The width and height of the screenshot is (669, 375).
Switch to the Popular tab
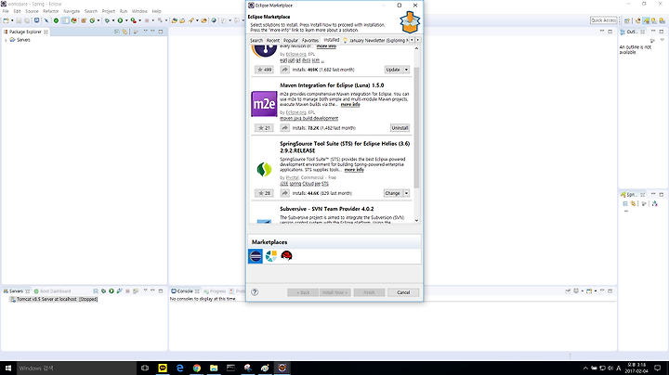[291, 41]
